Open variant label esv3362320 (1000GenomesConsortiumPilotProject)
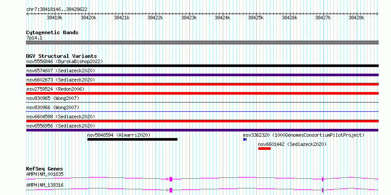Image resolution: width=391 pixels, height=195 pixels. [304, 135]
